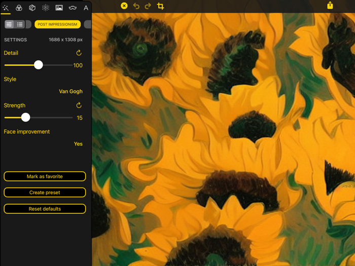Image resolution: width=355 pixels, height=266 pixels.
Task: Adjust the Detail slider track
Action: point(39,65)
